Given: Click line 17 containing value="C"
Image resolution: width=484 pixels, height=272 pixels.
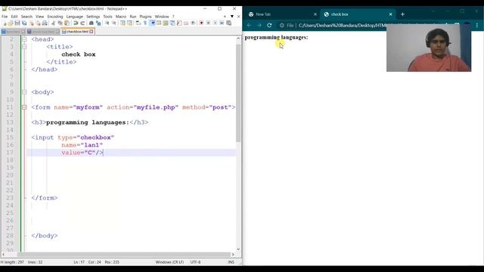Looking at the screenshot, I should (x=131, y=153).
